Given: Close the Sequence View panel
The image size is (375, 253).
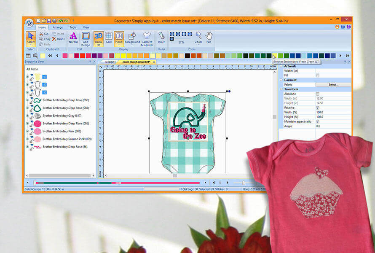Looking at the screenshot, I should pyautogui.click(x=94, y=62).
